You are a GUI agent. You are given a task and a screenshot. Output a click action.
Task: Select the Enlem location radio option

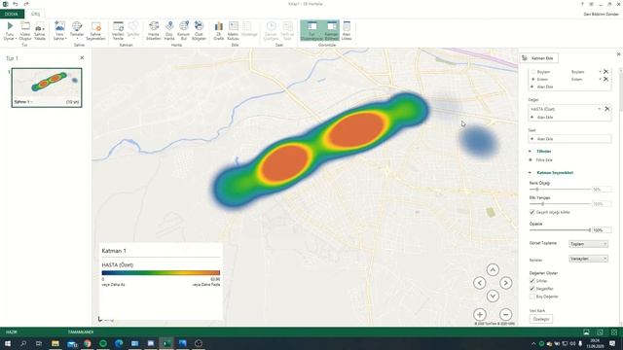tap(533, 80)
